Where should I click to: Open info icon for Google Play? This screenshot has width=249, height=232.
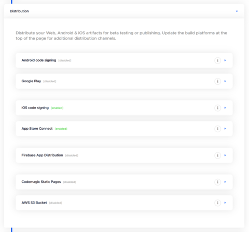click(x=217, y=81)
